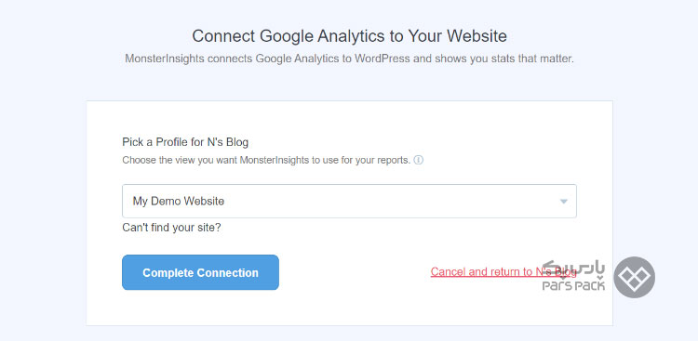Click the word 'reports' before the info icon
The height and width of the screenshot is (341, 698).
point(396,161)
